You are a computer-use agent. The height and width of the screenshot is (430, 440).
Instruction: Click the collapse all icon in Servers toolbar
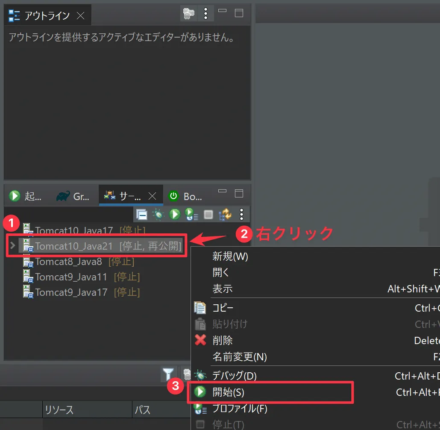tap(142, 215)
